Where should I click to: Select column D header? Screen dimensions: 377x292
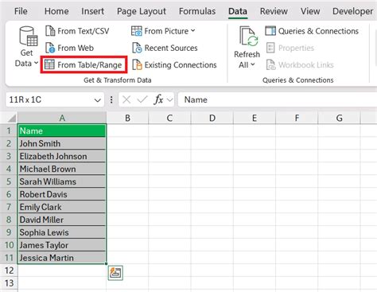click(x=212, y=118)
